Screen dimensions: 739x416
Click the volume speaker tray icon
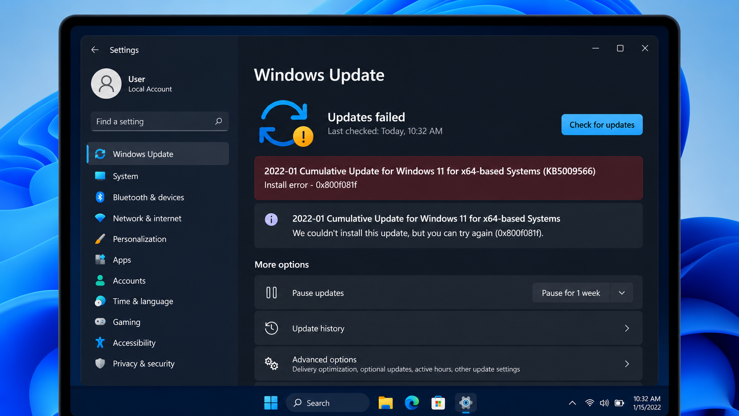pyautogui.click(x=604, y=403)
